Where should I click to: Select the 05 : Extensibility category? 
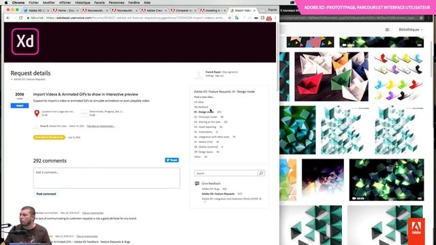203,132
